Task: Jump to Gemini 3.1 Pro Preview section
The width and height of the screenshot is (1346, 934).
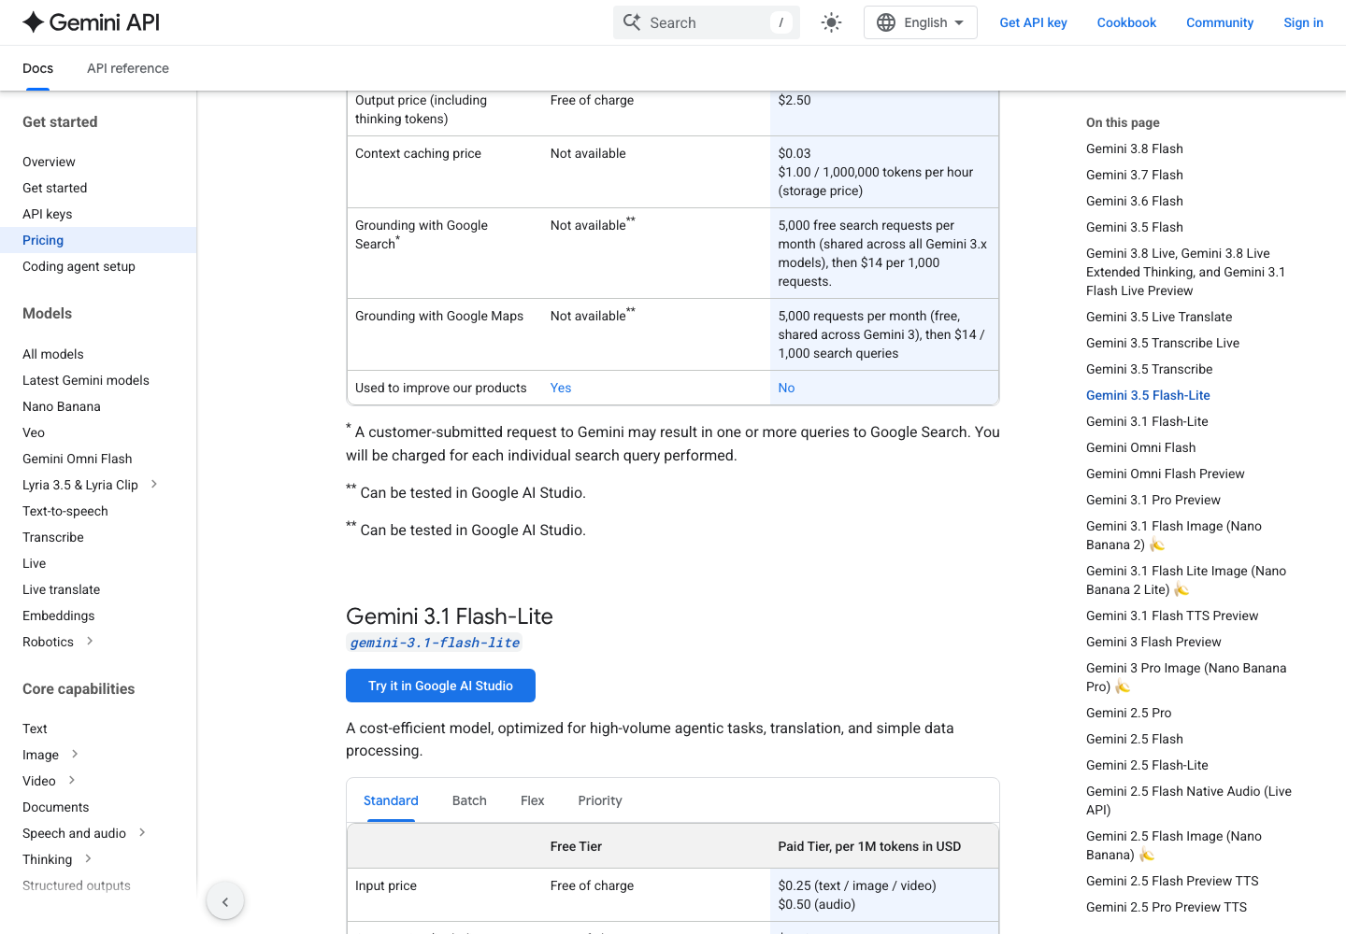Action: (1153, 500)
